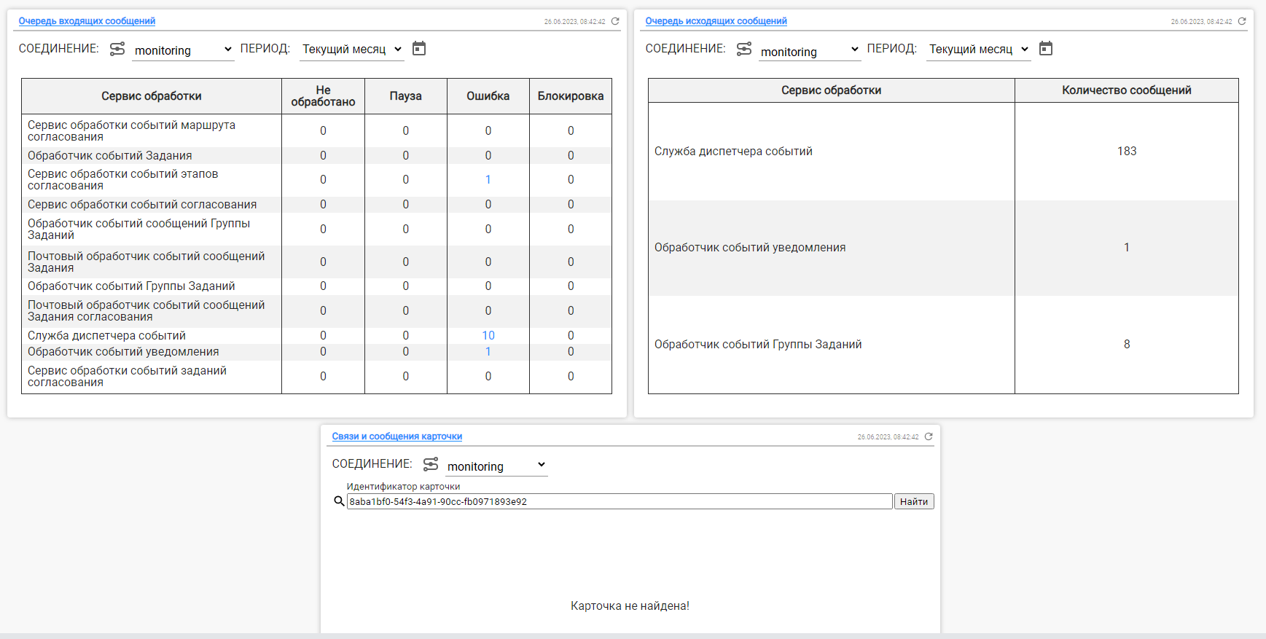This screenshot has height=639, width=1266.
Task: Refresh the outgoing message queue panel
Action: [x=1242, y=21]
